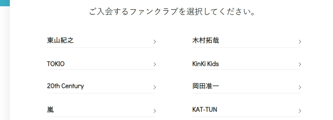The image size is (333, 120).
Task: Click the teal block in the top-left corner
Action: pos(5,3)
